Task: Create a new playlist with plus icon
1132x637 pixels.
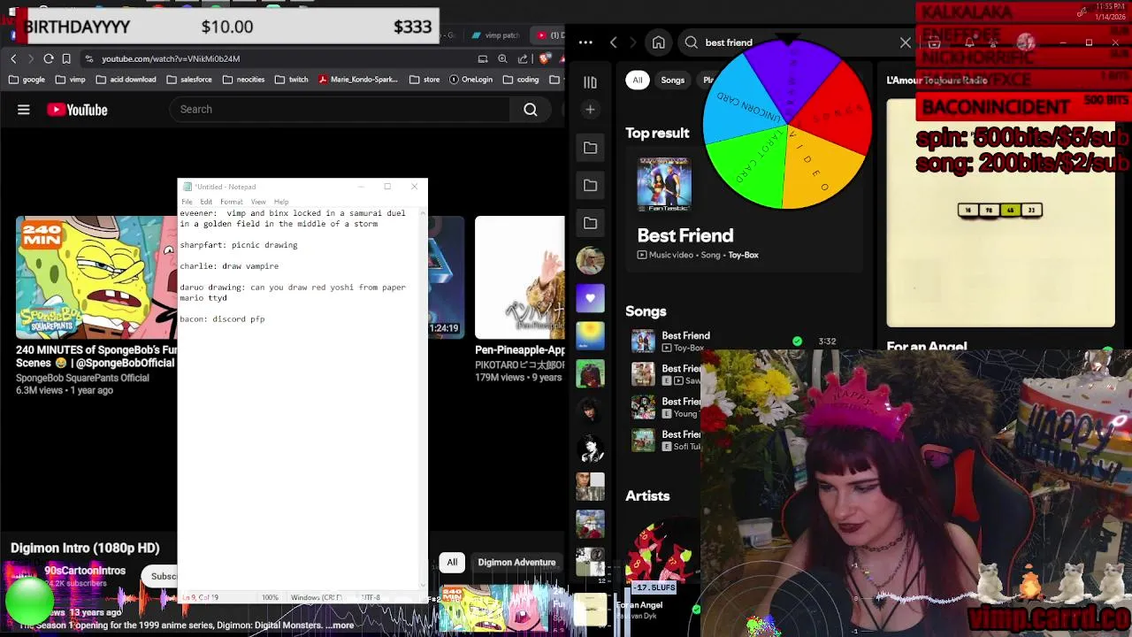Action: (x=590, y=110)
